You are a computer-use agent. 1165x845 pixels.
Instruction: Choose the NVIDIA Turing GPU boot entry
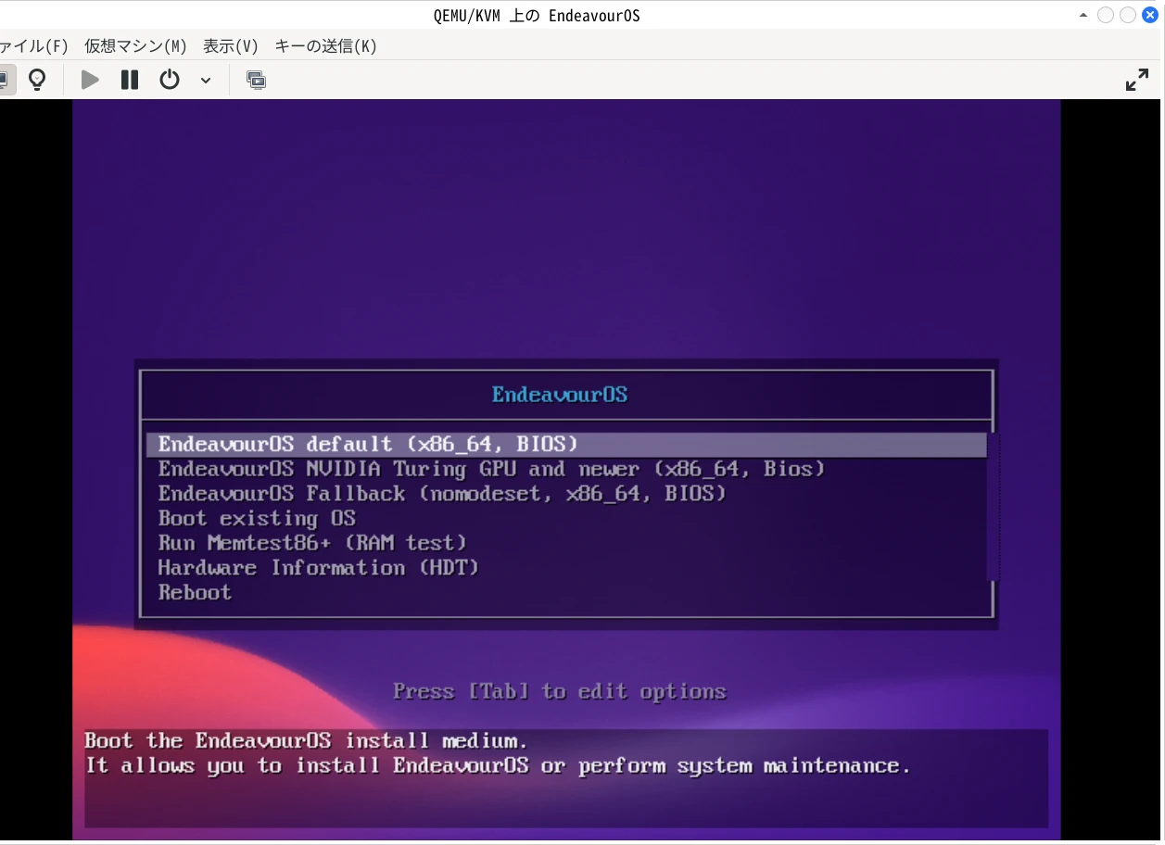(491, 469)
